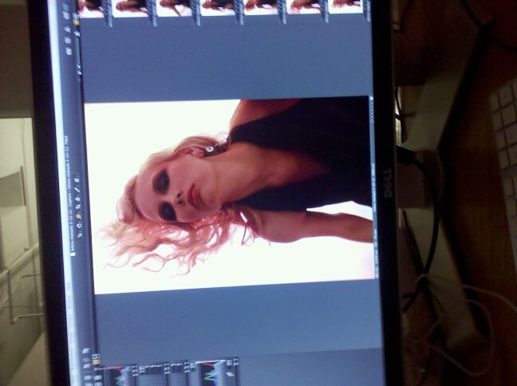Open the second histogram with the green and blue curves
517x386 pixels.
(x=213, y=373)
